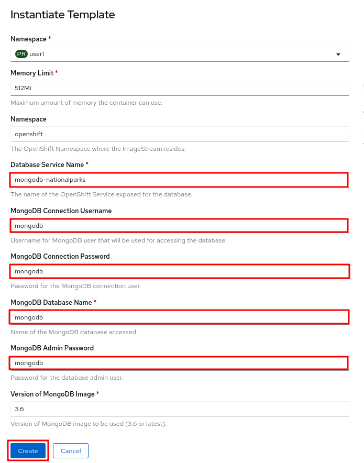This screenshot has height=463, width=364.
Task: Click the MongoDB Admin Password field
Action: [180, 362]
